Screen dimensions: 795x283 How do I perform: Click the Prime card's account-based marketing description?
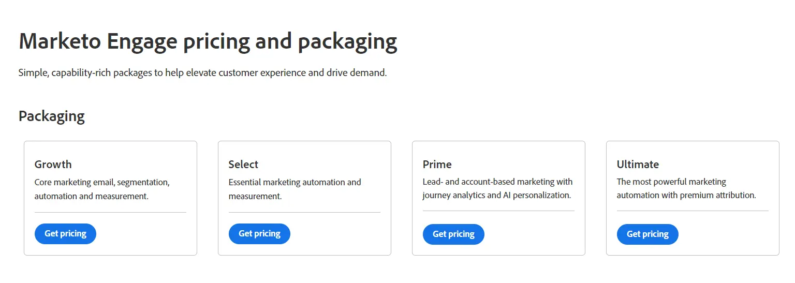pos(497,188)
